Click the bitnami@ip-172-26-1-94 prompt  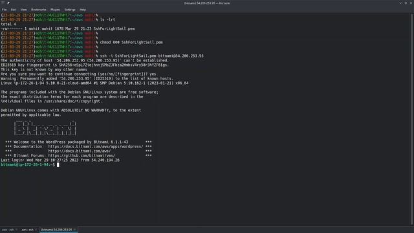[x=28, y=164]
